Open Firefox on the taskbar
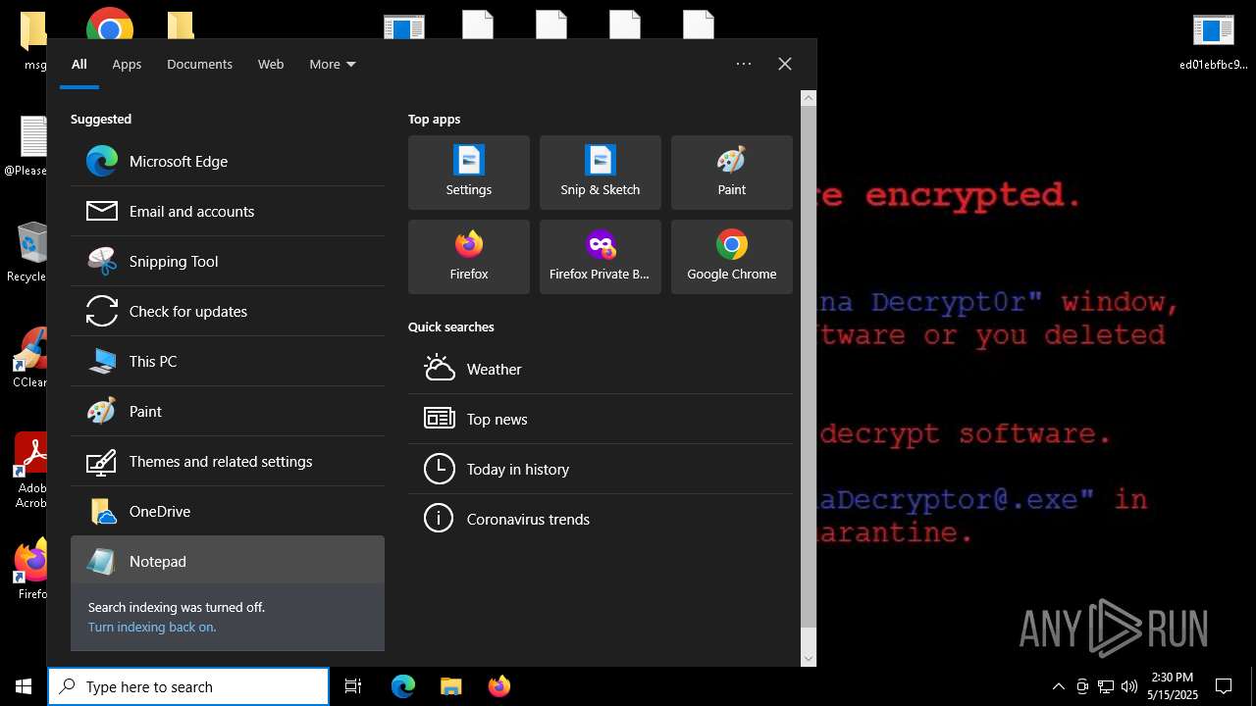1256x706 pixels. click(498, 686)
